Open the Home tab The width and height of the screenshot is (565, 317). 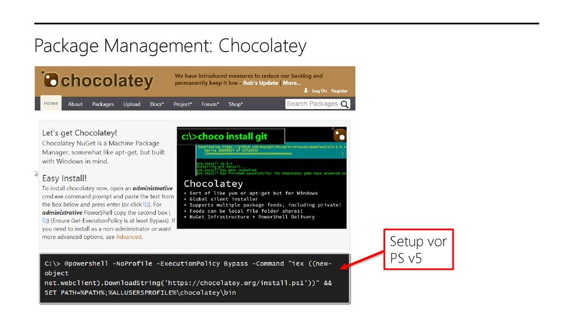(x=51, y=103)
